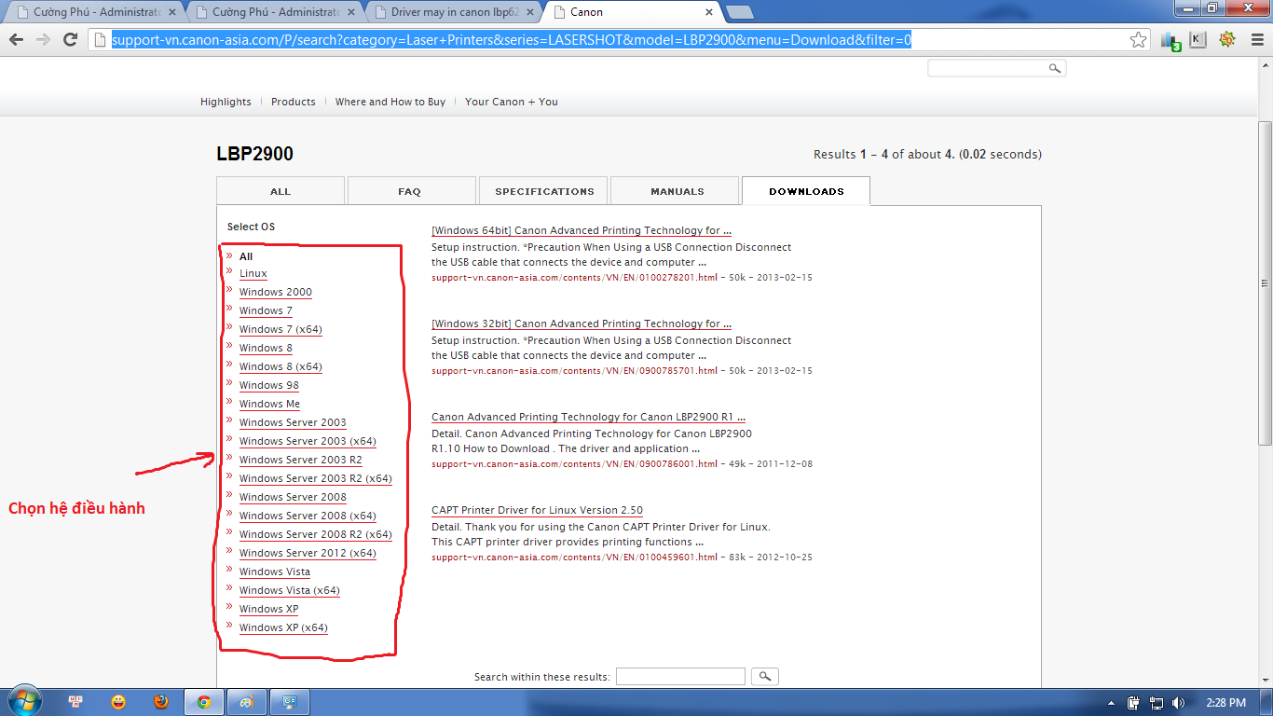Choose Windows 8 (x64)
This screenshot has width=1273, height=716.
(281, 366)
